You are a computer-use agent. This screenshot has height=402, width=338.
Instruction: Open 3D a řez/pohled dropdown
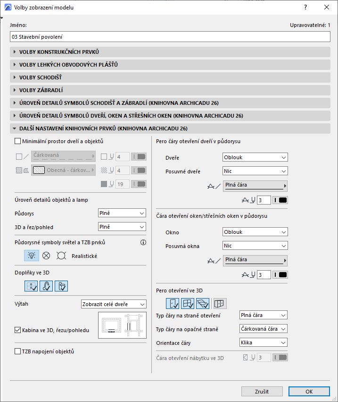click(x=122, y=227)
